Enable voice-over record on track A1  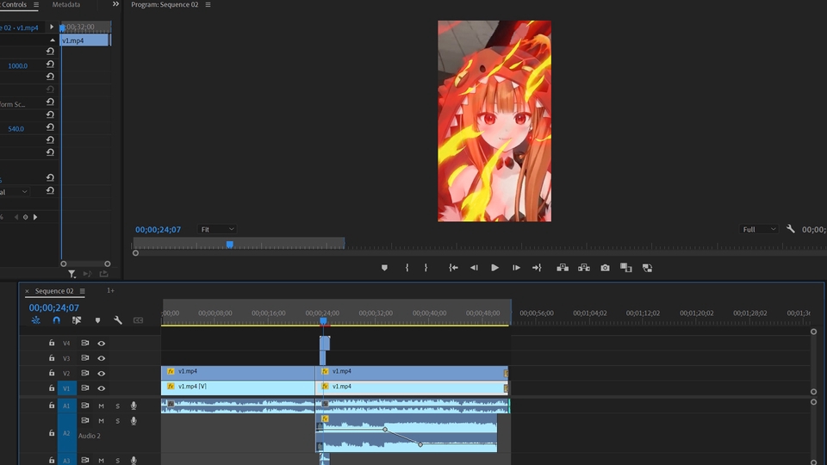pos(134,406)
